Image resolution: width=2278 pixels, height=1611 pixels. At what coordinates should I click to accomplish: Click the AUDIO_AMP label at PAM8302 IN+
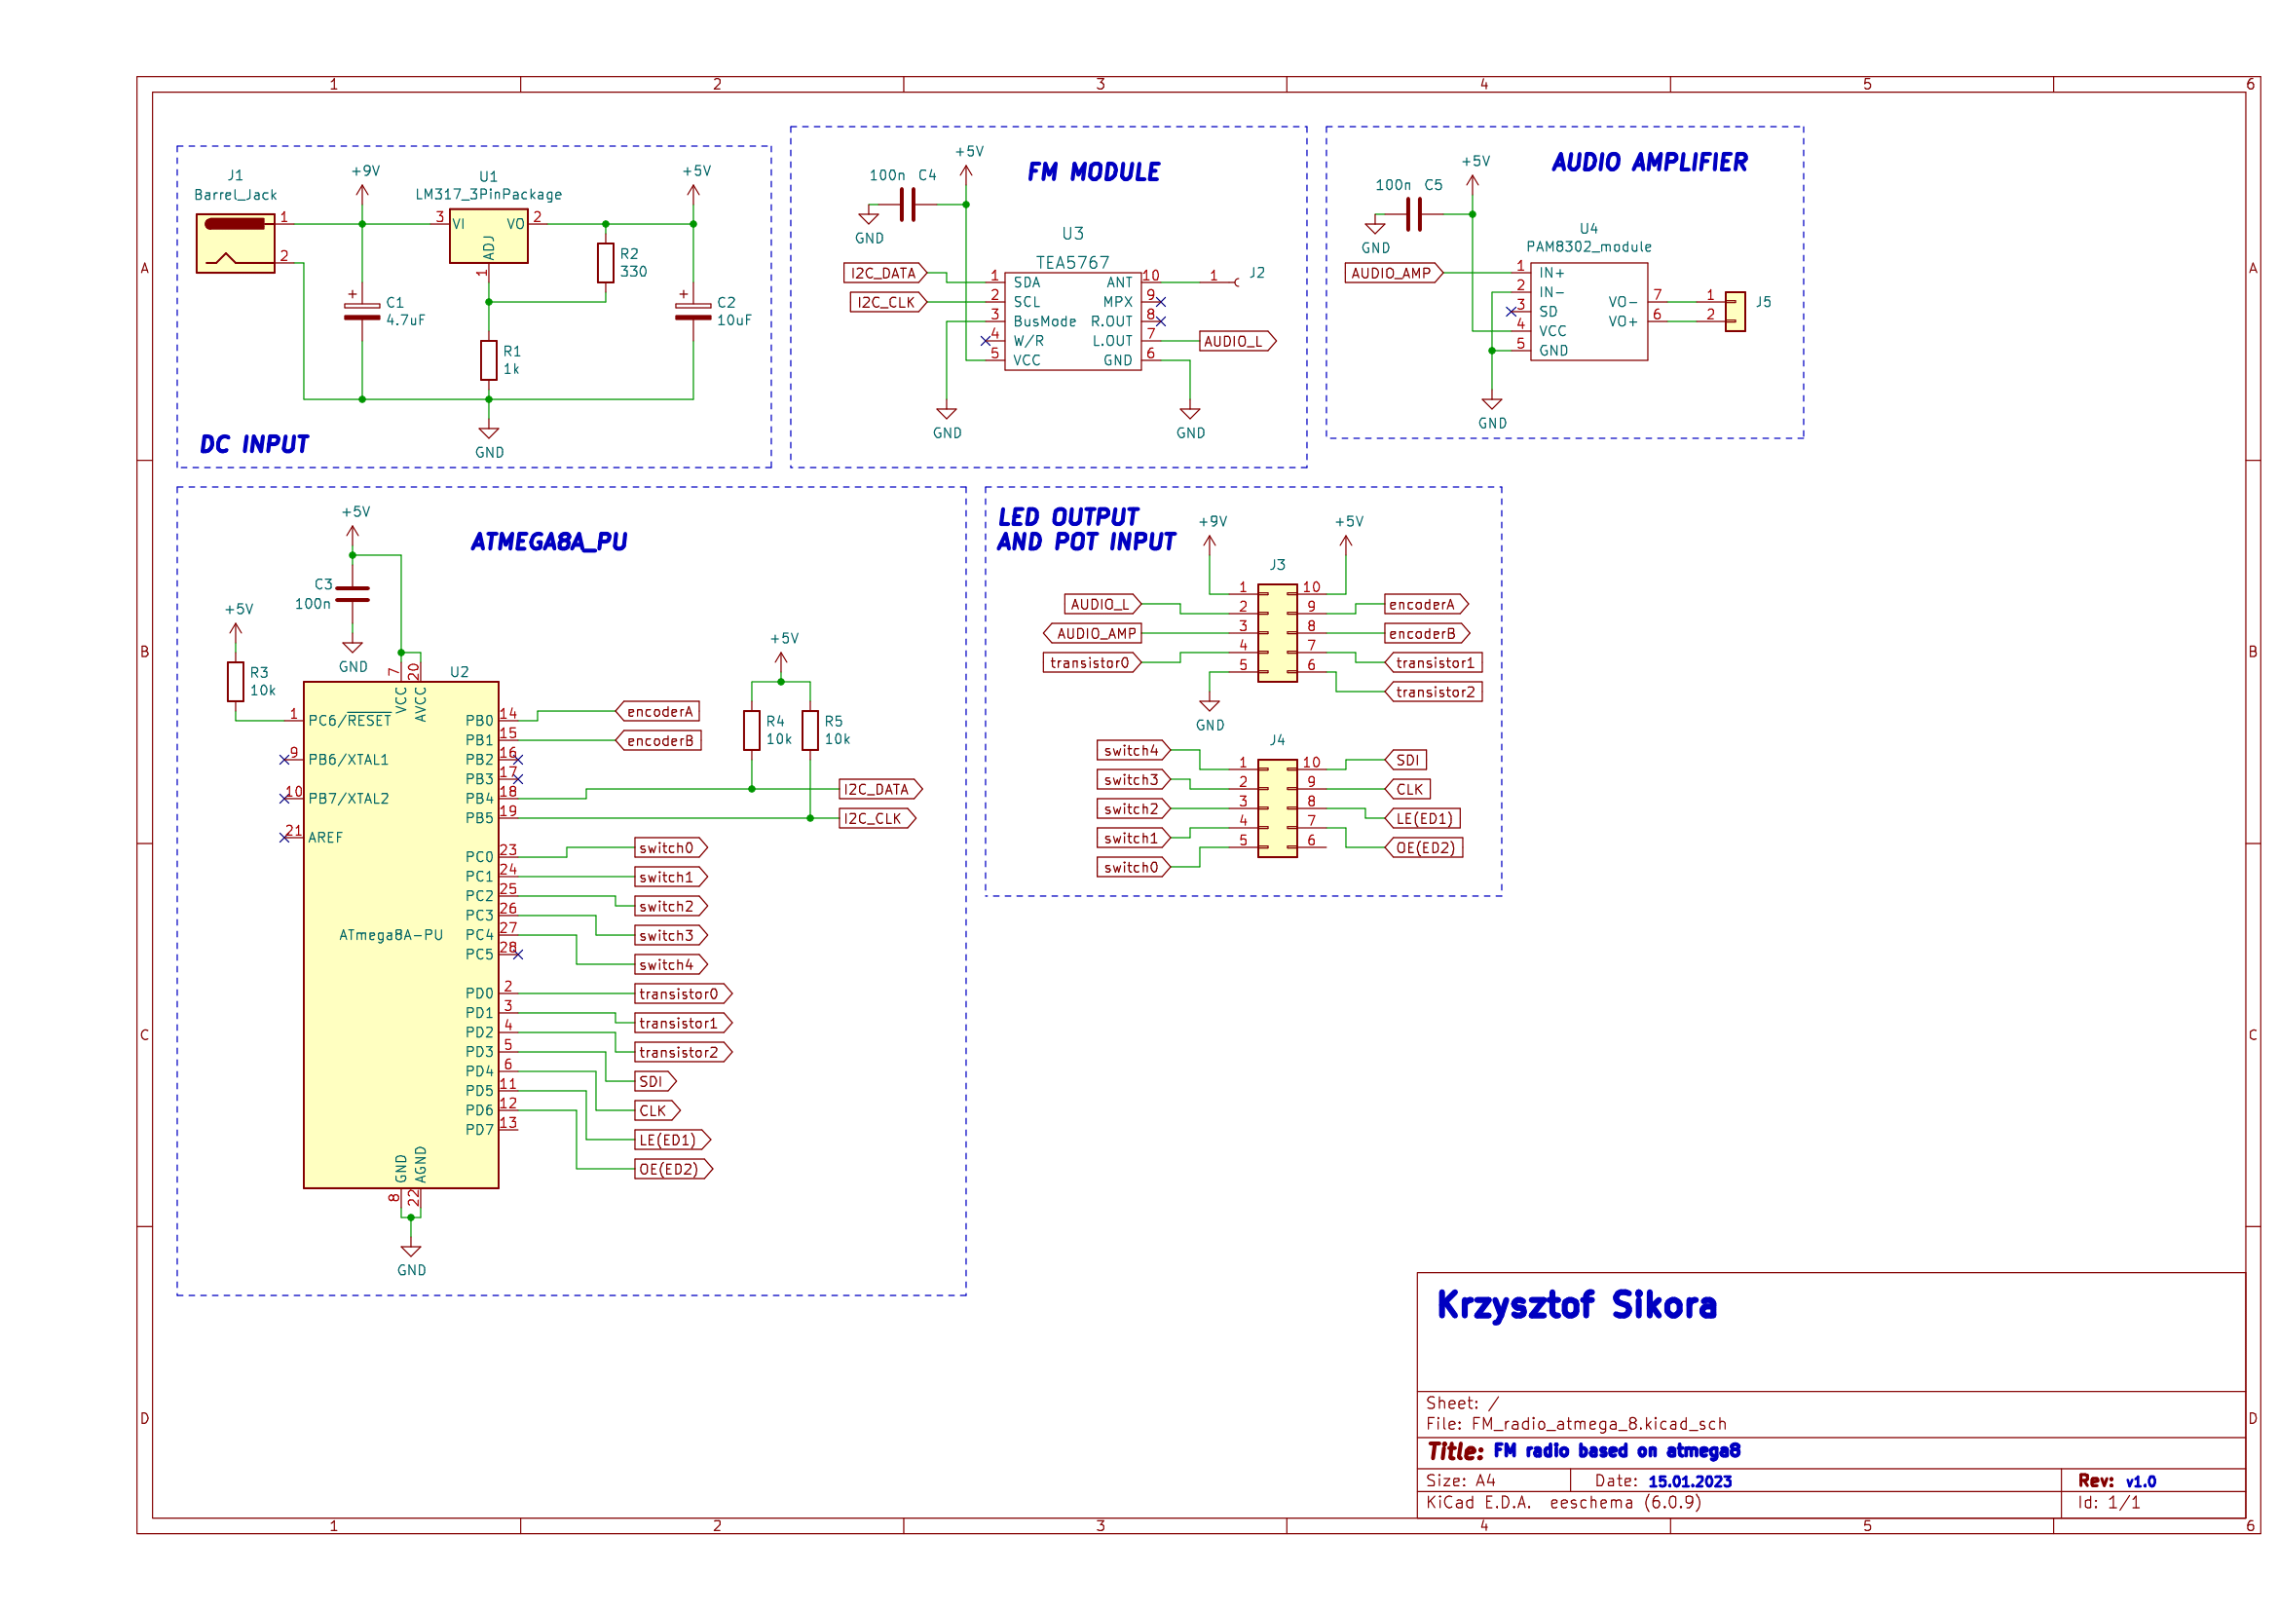click(x=1393, y=273)
